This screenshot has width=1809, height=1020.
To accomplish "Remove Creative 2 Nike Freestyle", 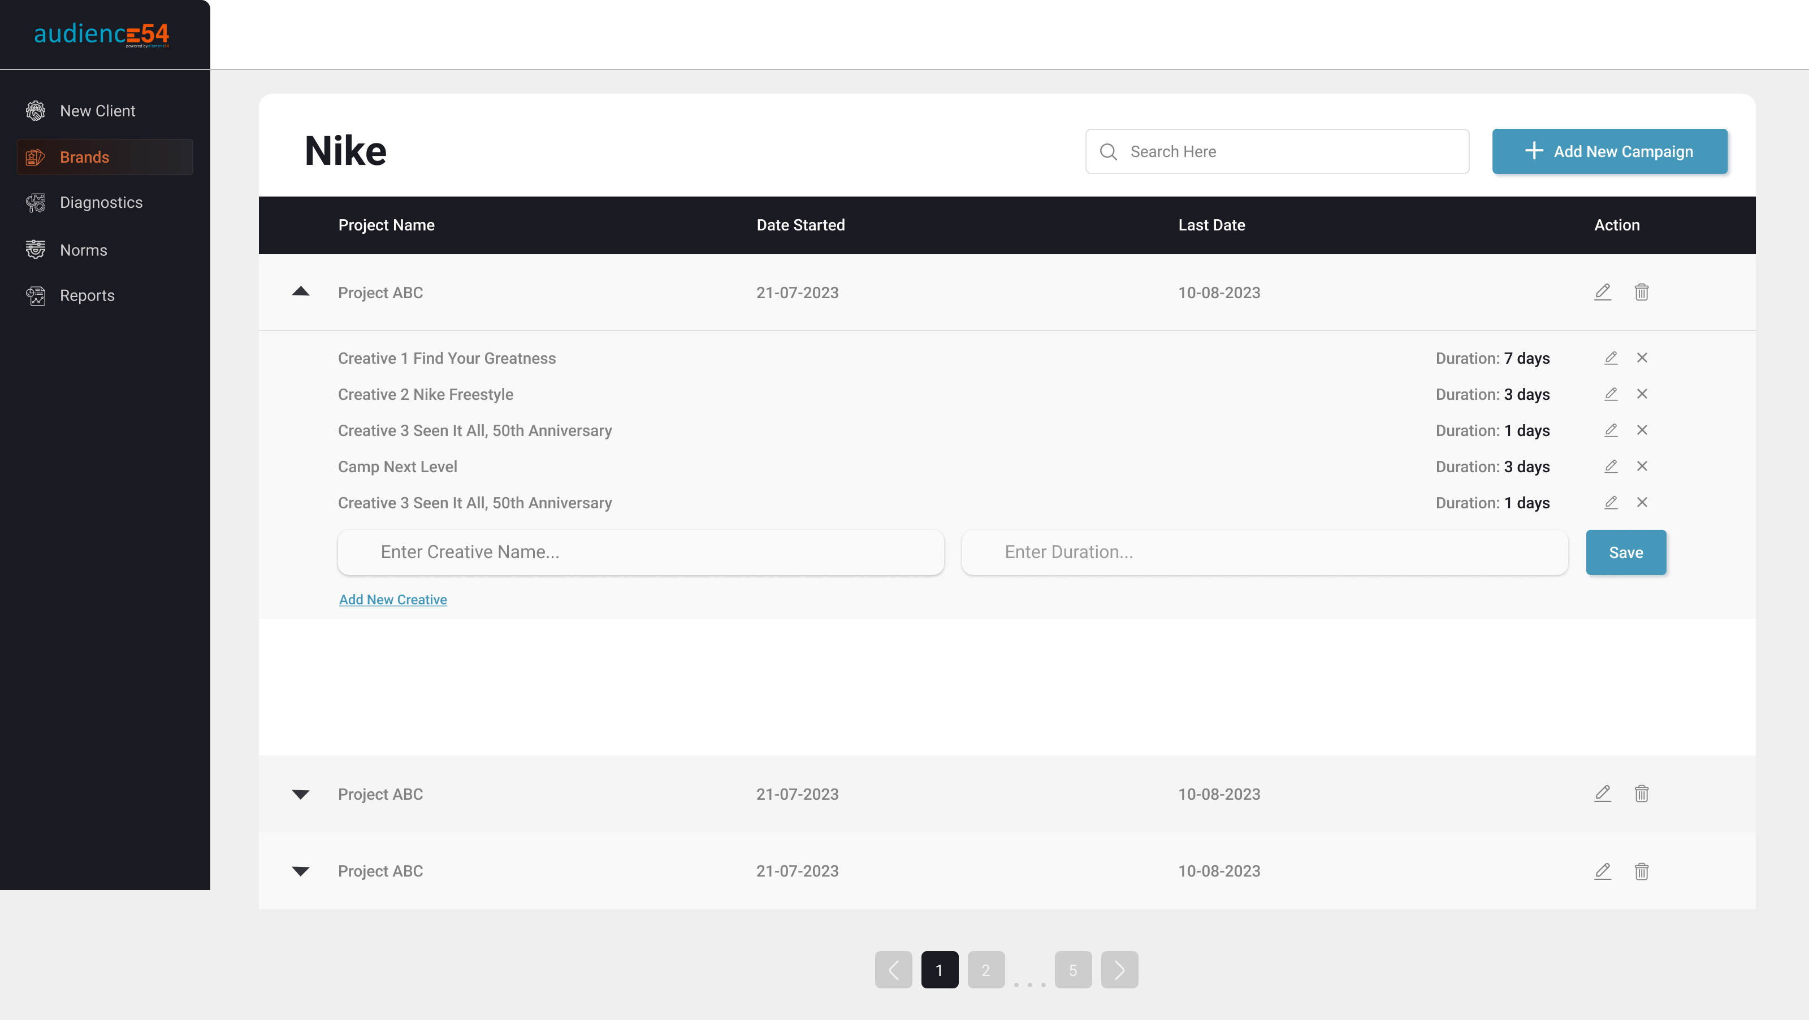I will 1642,394.
